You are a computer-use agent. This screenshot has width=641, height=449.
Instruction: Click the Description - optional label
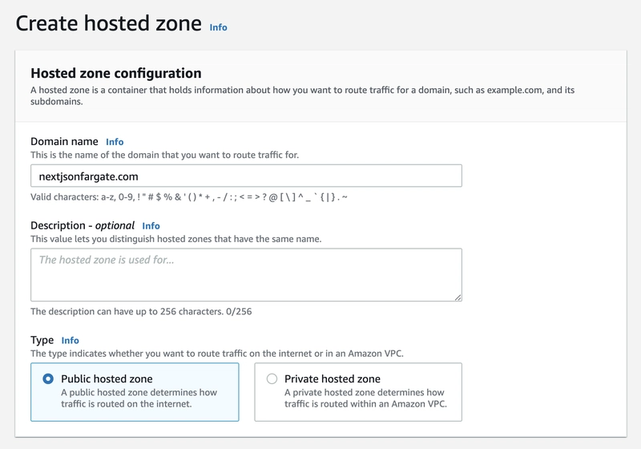[x=82, y=226]
